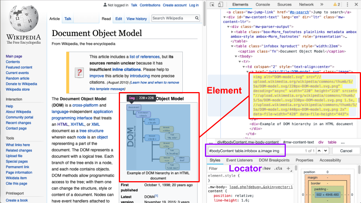Select div#bodyContent breadcrumb item
The height and width of the screenshot is (203, 361).
[248, 142]
